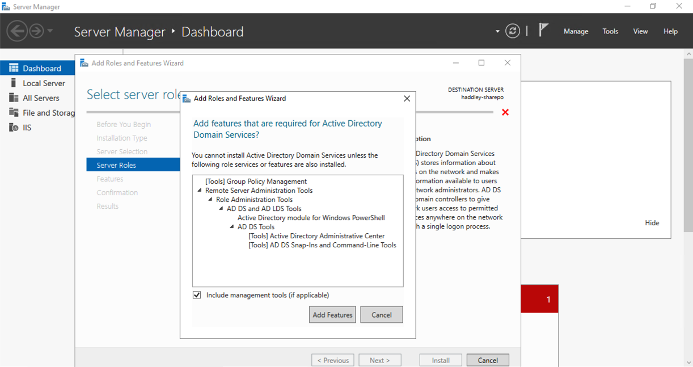The image size is (693, 367).
Task: Click the scrollbar down arrow
Action: pos(688,362)
